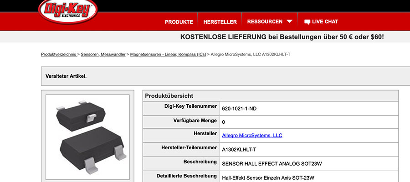Open the PRODUKTE menu
Screen dimensions: 410x182
coord(179,22)
